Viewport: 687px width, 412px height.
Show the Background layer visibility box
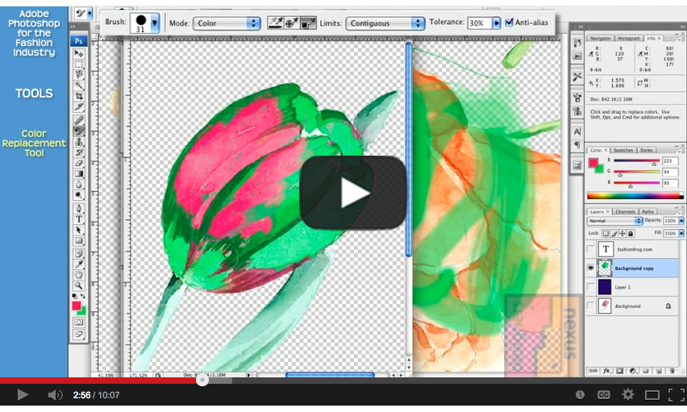[x=590, y=306]
